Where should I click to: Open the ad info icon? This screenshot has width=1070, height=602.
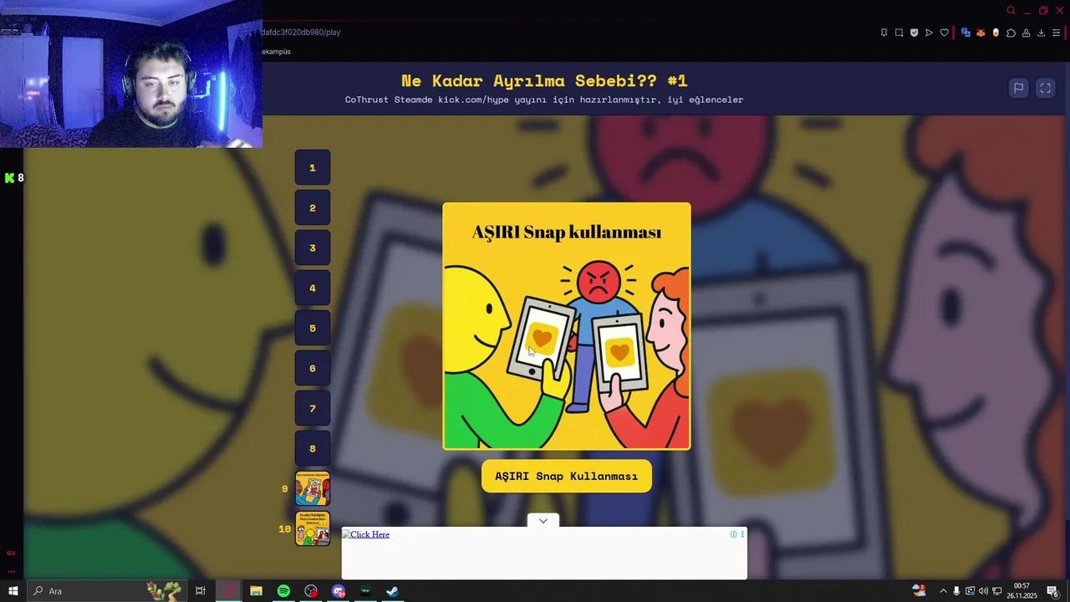733,534
